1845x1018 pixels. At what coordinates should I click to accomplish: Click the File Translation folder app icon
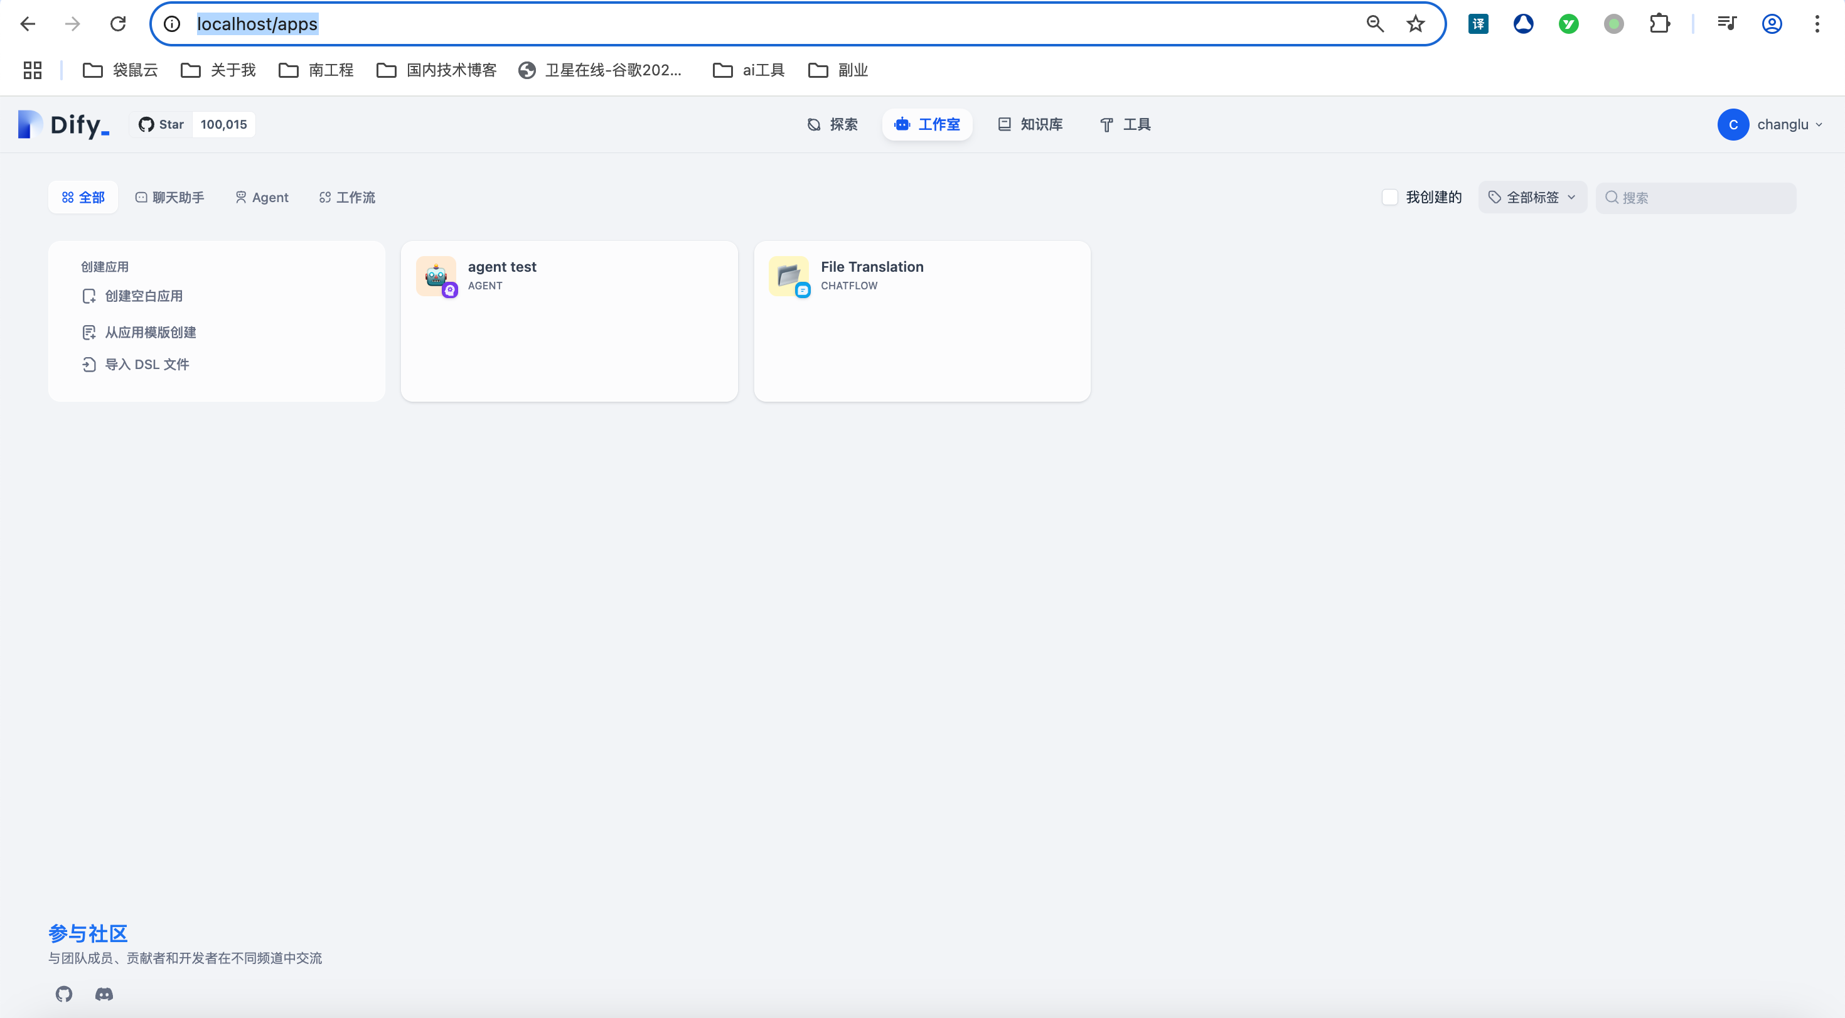789,276
